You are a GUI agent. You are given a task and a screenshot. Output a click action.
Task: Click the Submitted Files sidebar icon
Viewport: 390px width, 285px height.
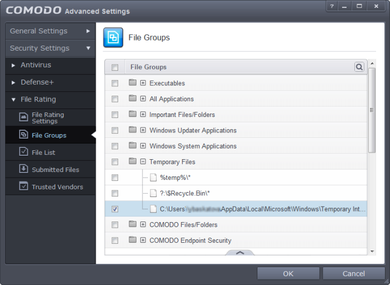click(23, 169)
